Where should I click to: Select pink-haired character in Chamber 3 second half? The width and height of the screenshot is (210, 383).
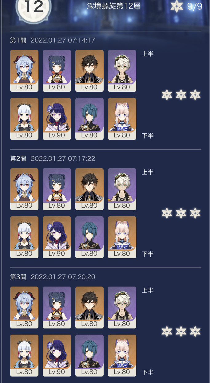click(122, 356)
